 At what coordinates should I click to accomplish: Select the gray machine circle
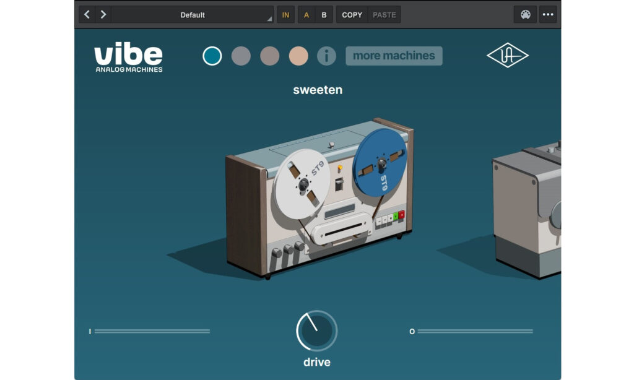point(241,56)
